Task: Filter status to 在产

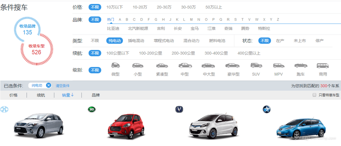Action: 280,41
